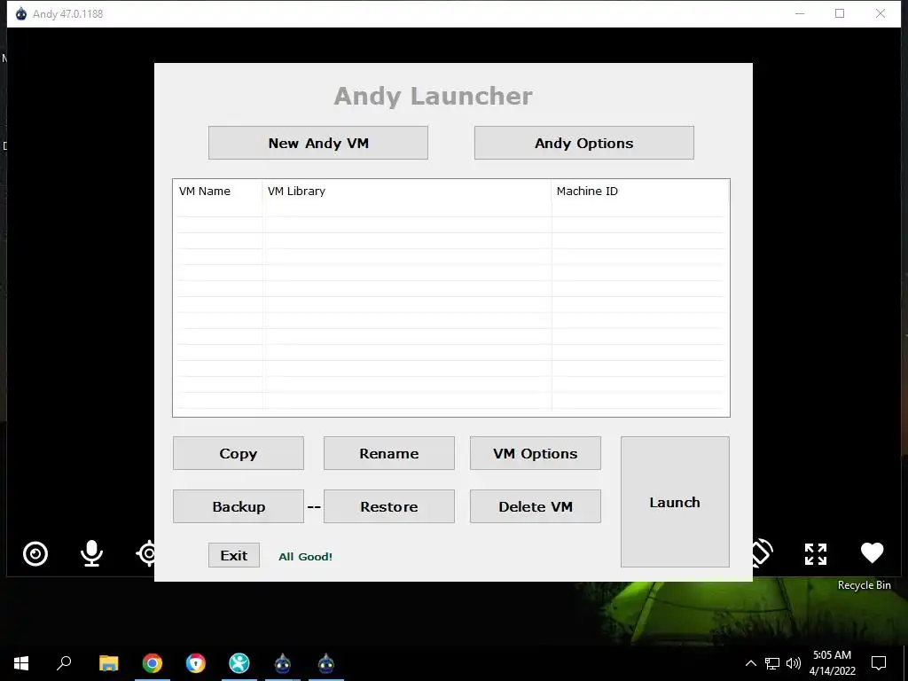The width and height of the screenshot is (908, 681).
Task: Click the rotate screen icon in Andy toolbar
Action: click(762, 552)
